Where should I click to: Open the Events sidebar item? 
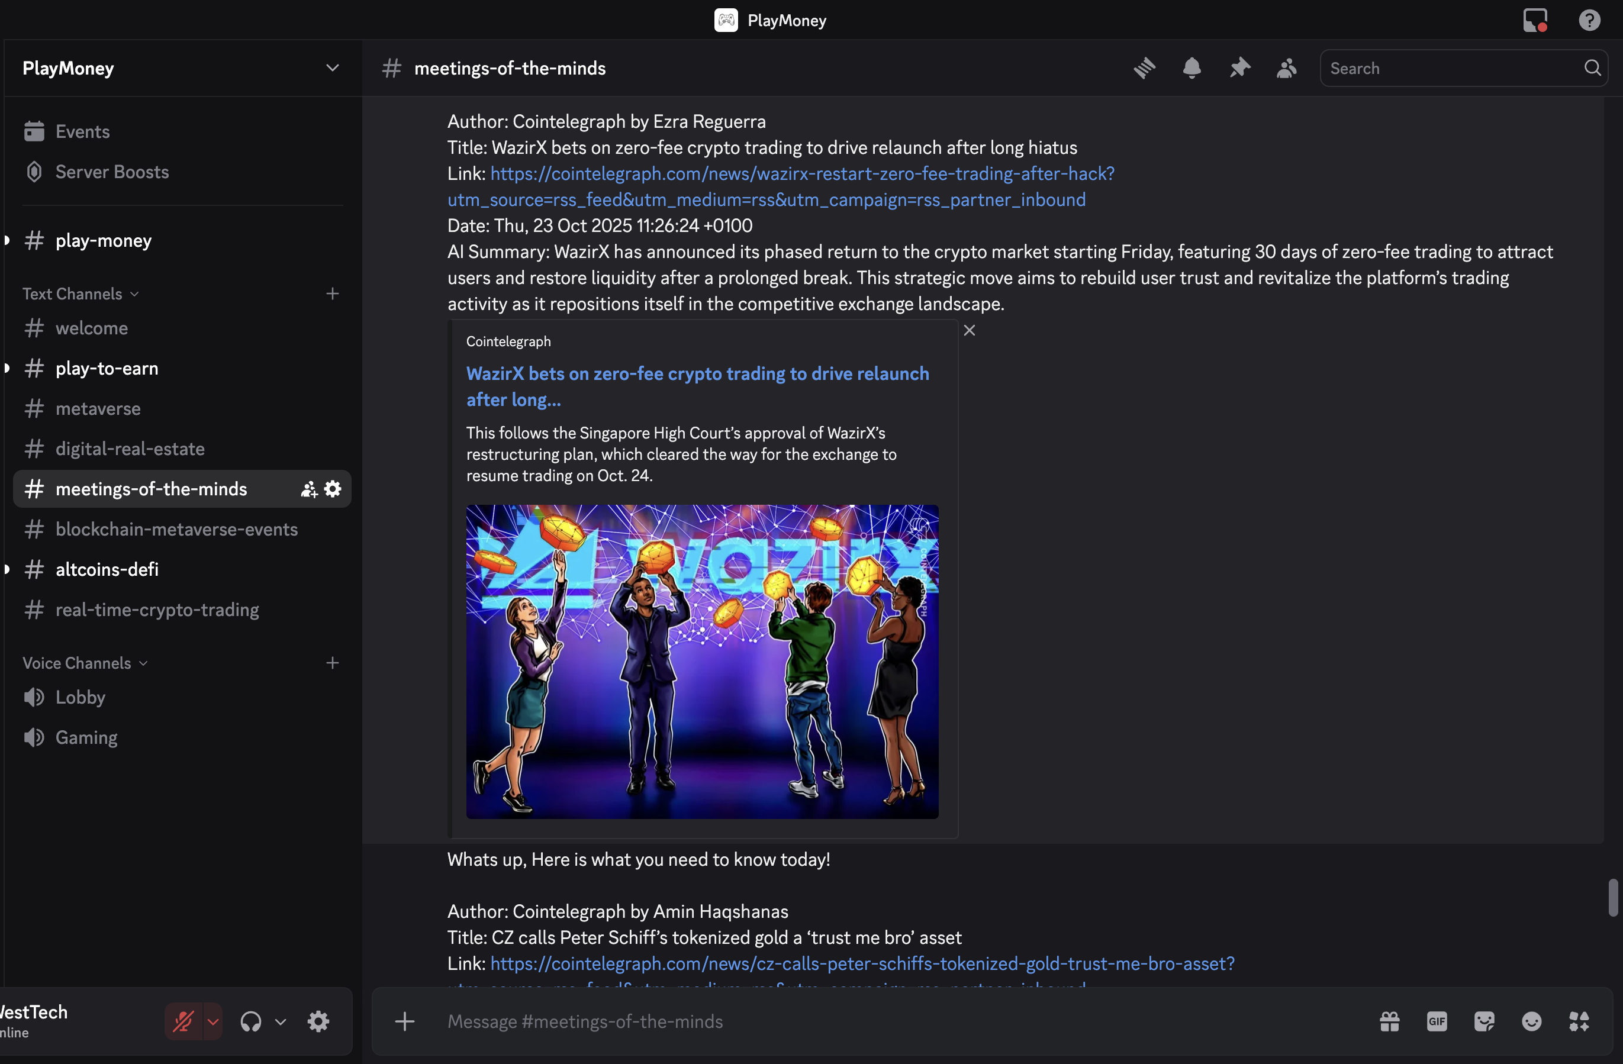82,131
